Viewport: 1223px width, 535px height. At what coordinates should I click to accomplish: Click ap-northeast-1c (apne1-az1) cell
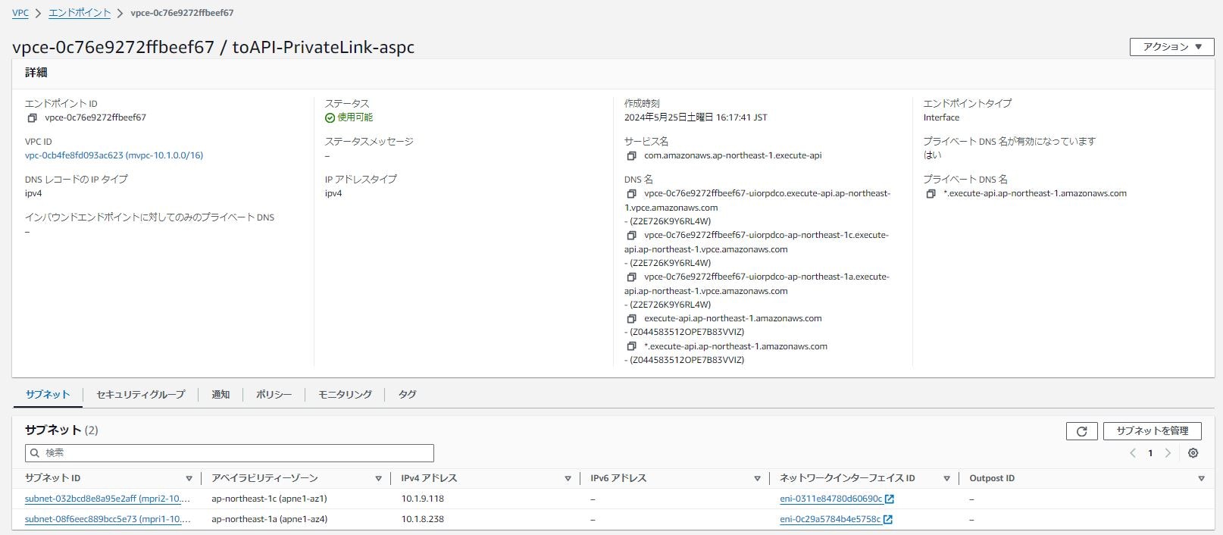point(269,499)
